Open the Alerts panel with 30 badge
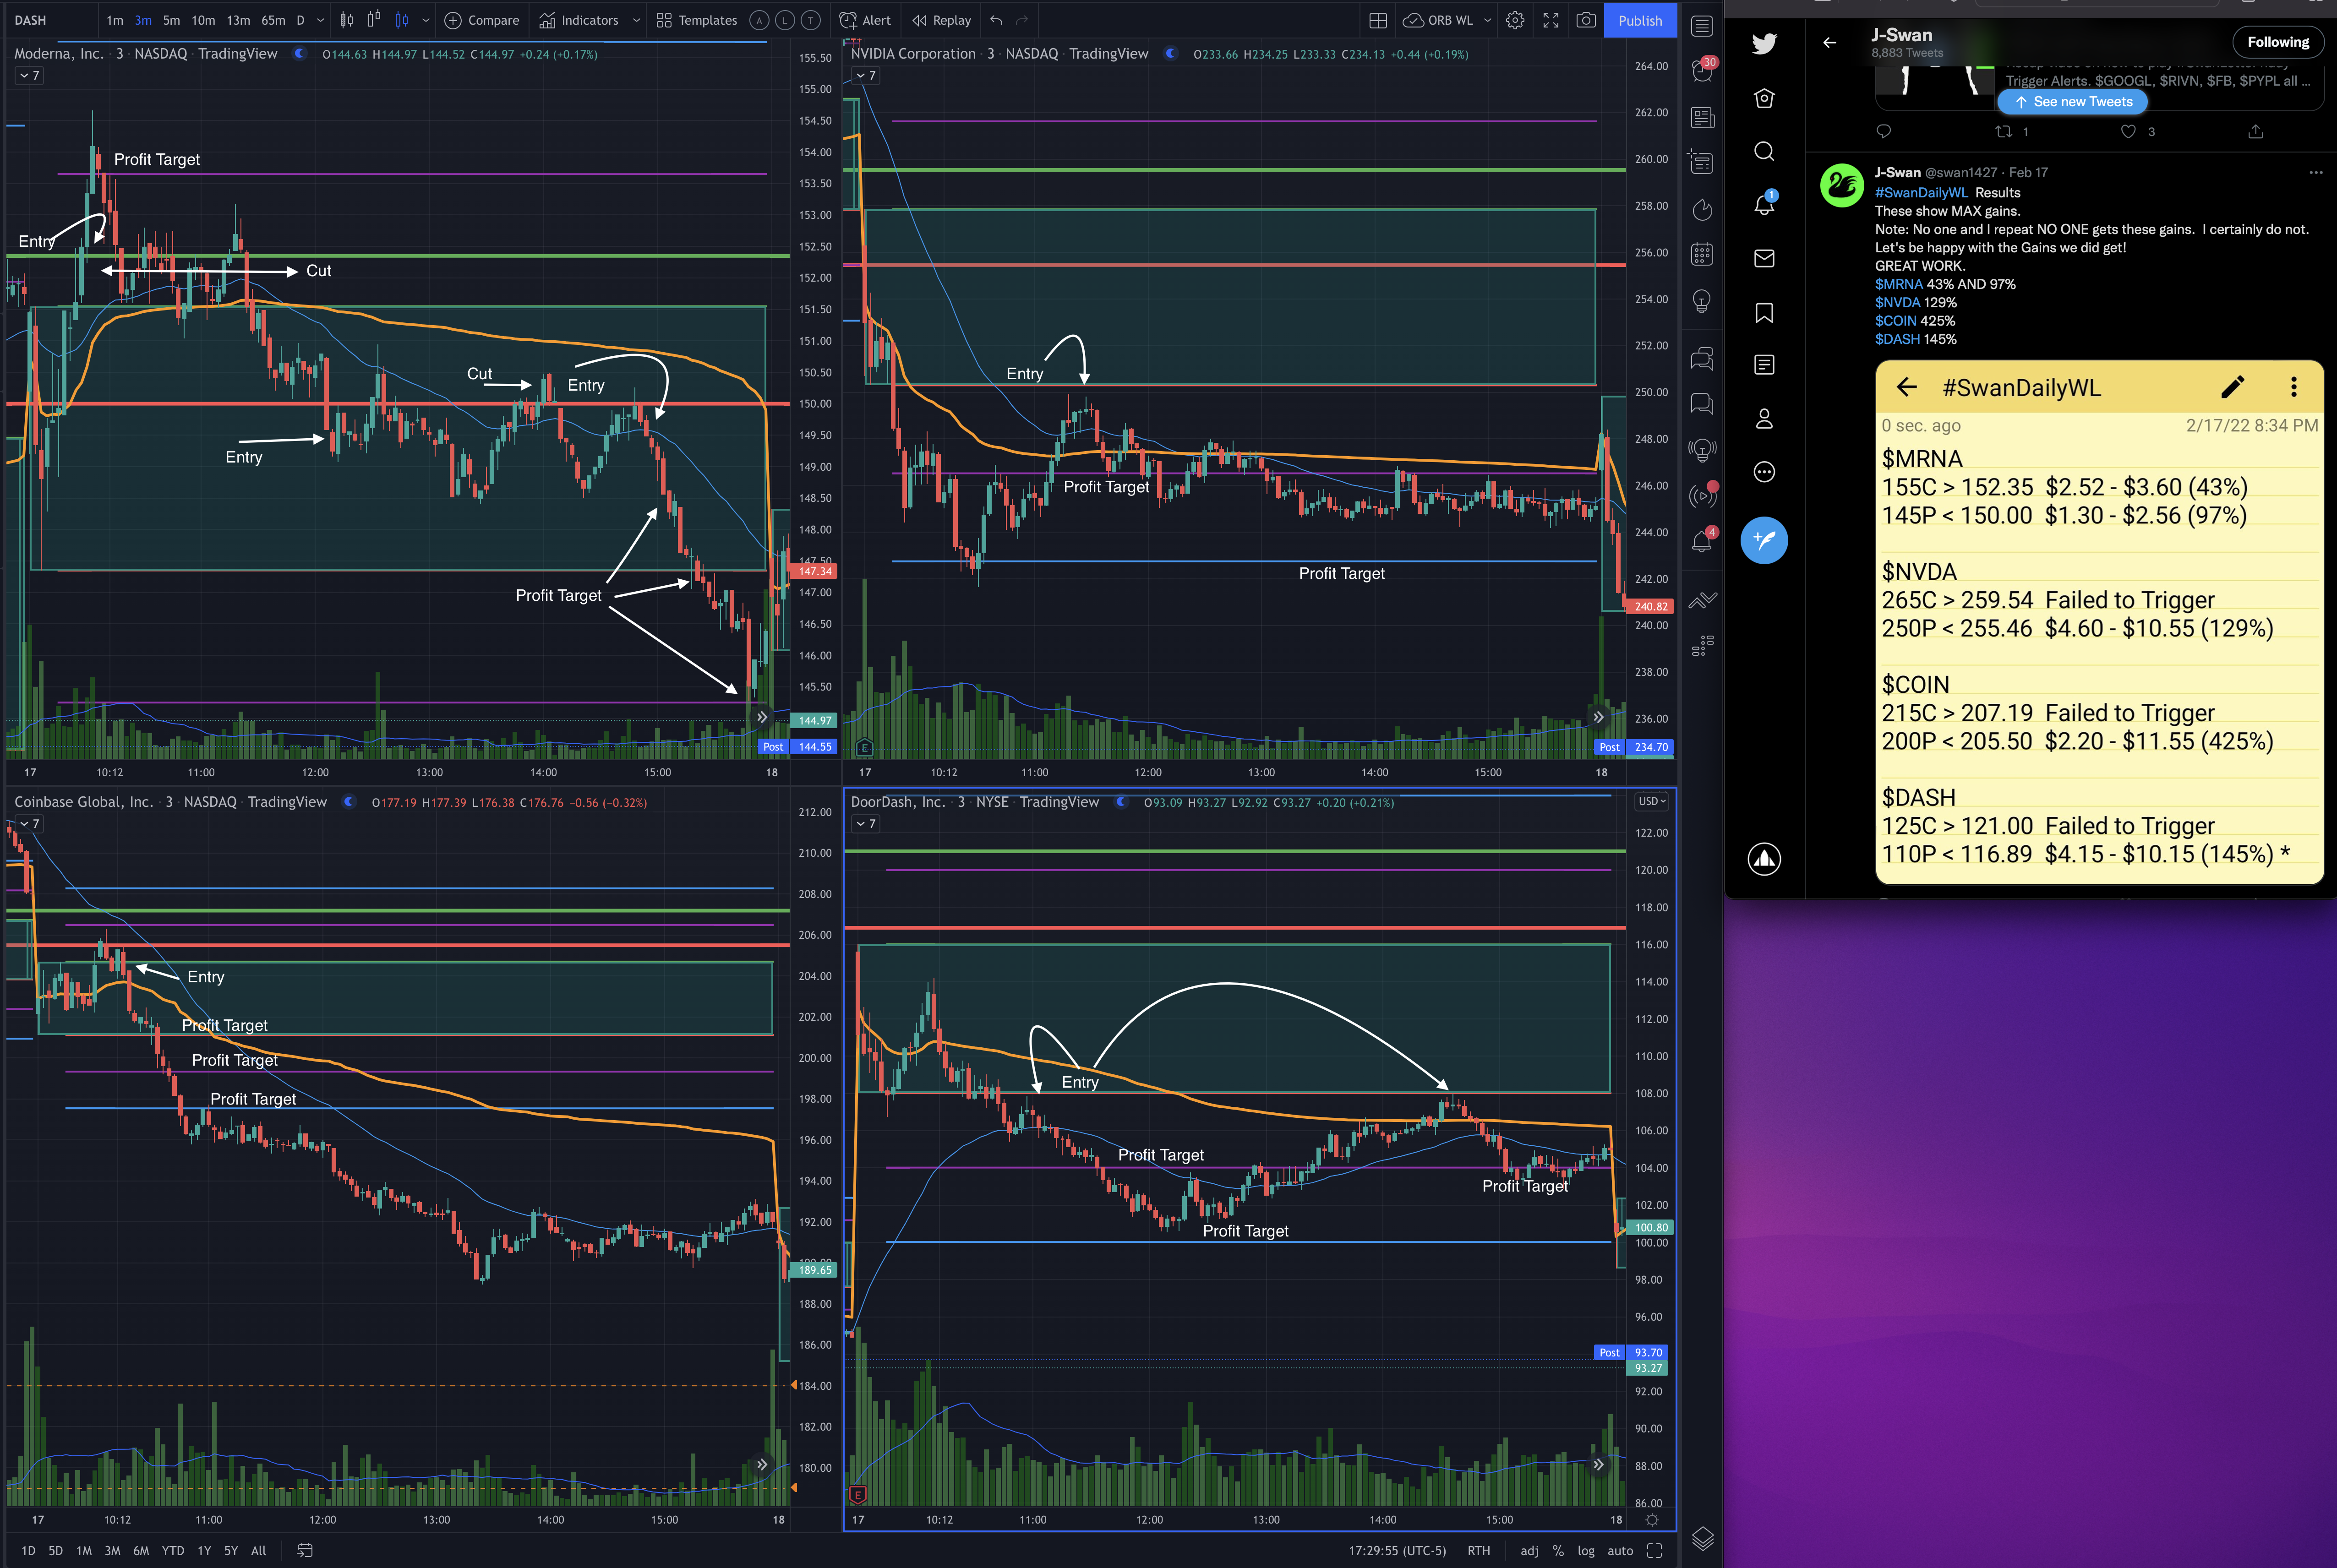 tap(1702, 70)
